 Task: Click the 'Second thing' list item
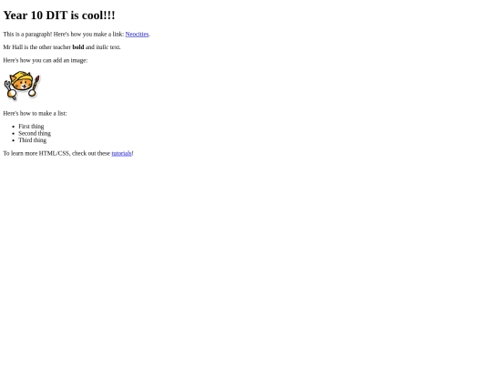35,133
